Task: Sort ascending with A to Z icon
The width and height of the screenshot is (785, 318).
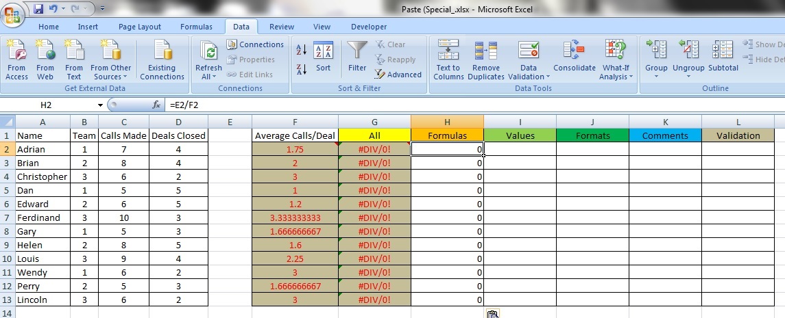Action: 301,50
